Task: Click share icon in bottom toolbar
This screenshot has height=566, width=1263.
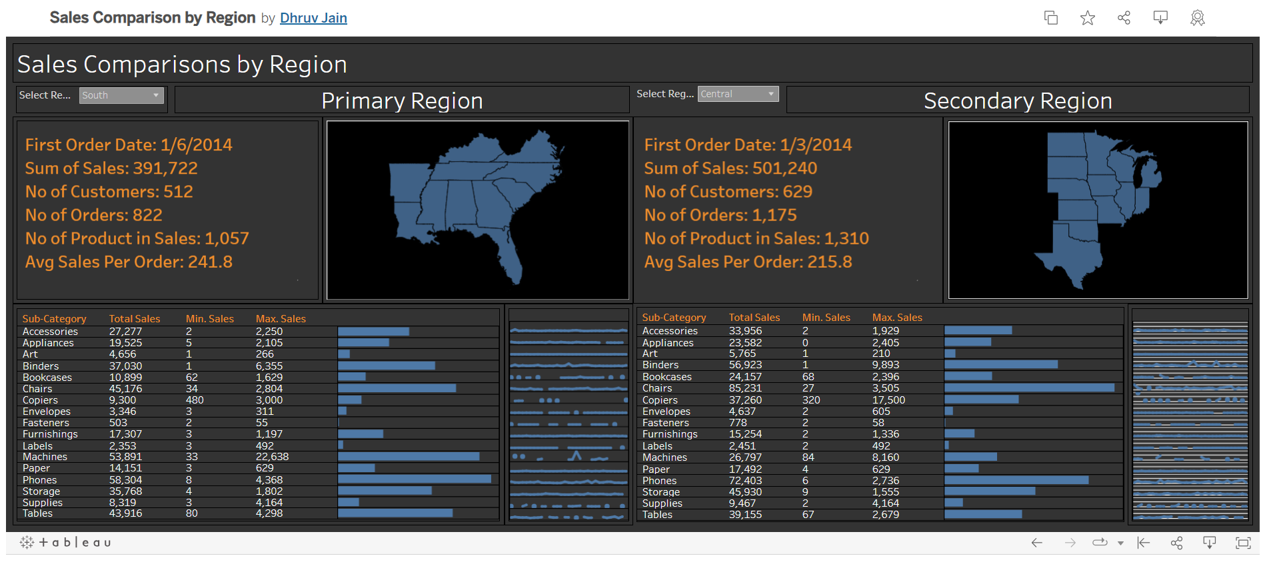Action: [x=1177, y=543]
